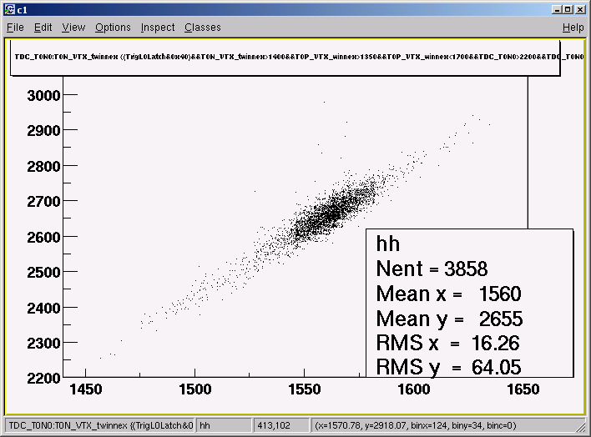591x437 pixels.
Task: Open the Help menu
Action: [573, 28]
